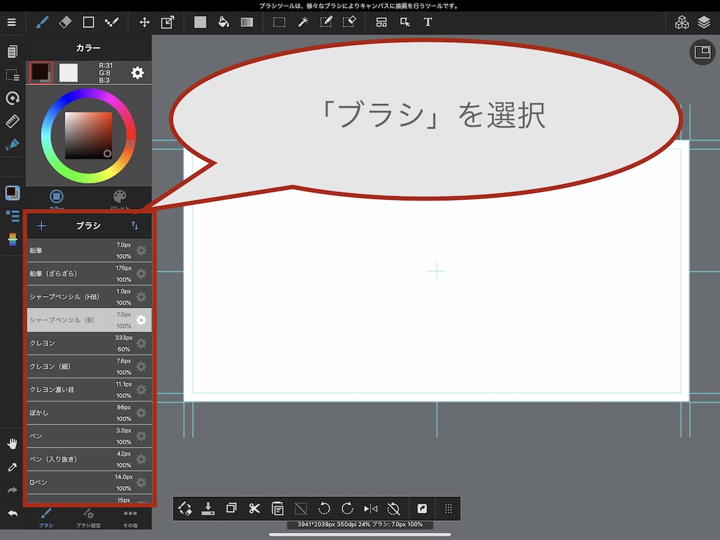Toggle the color panel visibility in left sidebar
The height and width of the screenshot is (540, 720).
(12, 193)
